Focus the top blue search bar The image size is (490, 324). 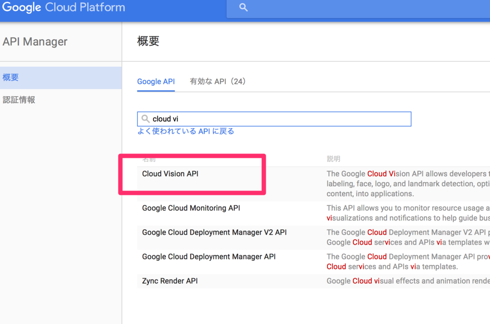click(358, 9)
